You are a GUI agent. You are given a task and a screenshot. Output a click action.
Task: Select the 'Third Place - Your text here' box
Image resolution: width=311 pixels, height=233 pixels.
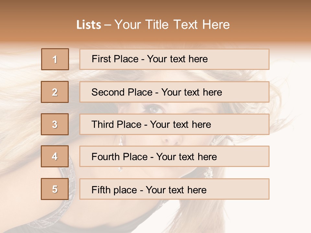coord(174,124)
